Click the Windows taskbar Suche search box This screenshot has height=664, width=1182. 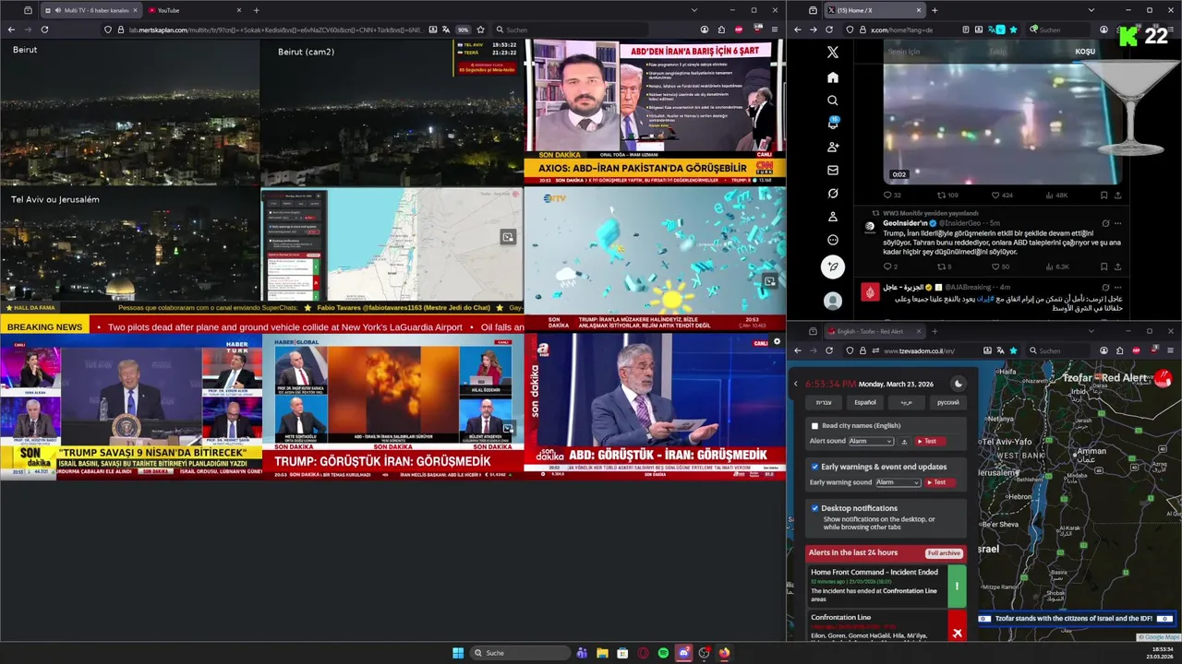click(521, 653)
